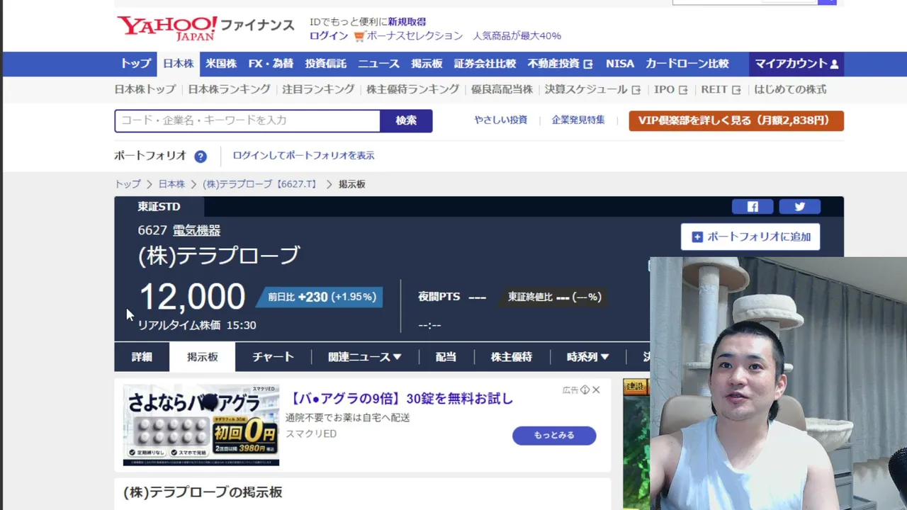
Task: Open the トップ main navigation item
Action: click(135, 64)
